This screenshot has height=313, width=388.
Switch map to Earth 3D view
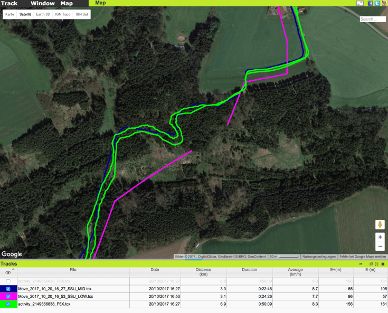coord(43,14)
